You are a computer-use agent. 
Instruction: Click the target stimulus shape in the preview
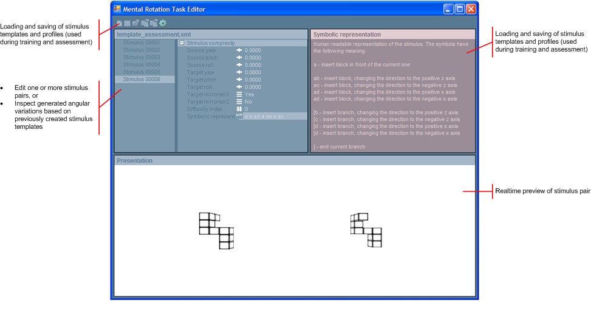pos(366,230)
